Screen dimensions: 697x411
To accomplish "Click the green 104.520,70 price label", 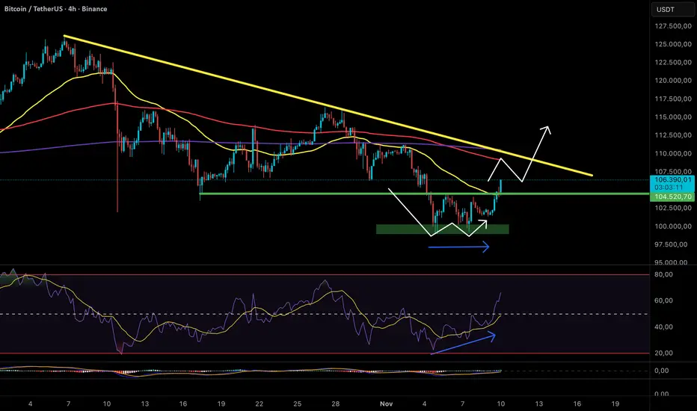I will tap(673, 197).
